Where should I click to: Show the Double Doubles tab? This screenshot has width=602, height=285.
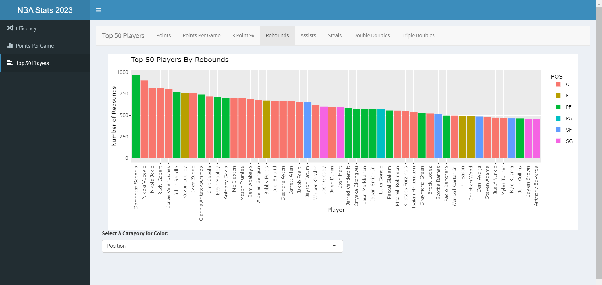(x=371, y=35)
